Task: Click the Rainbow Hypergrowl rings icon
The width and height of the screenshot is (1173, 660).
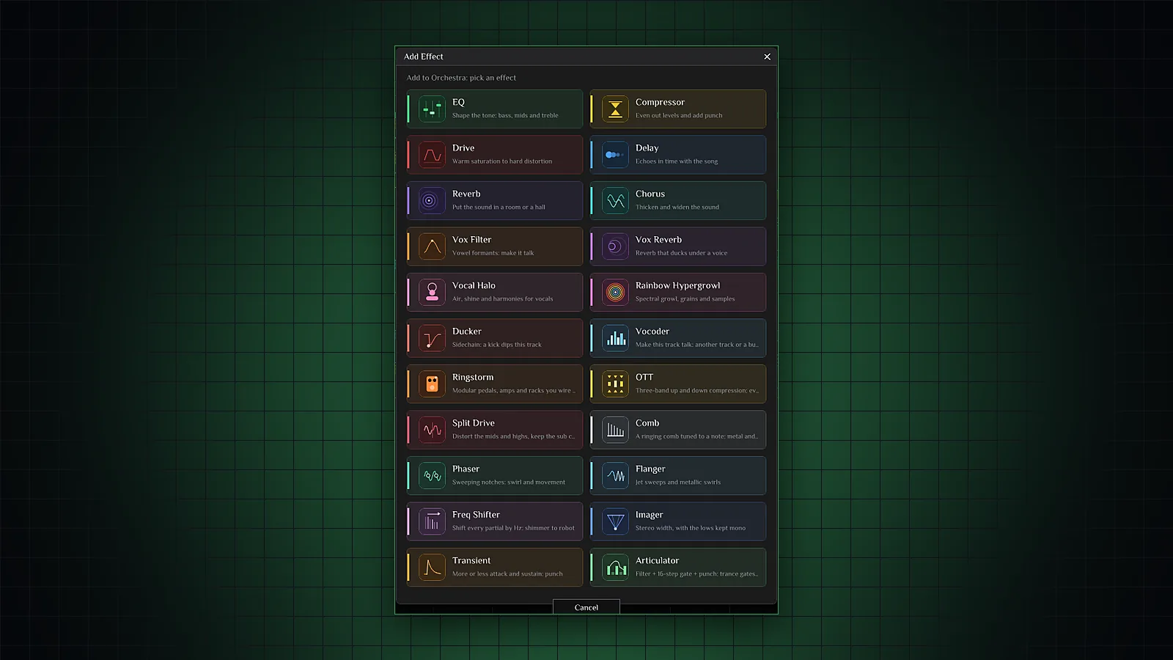Action: click(615, 293)
